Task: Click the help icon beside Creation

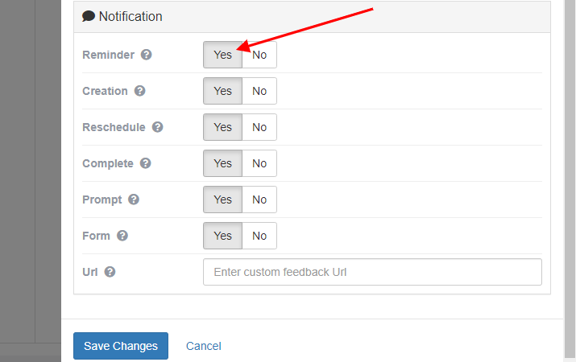Action: point(140,91)
